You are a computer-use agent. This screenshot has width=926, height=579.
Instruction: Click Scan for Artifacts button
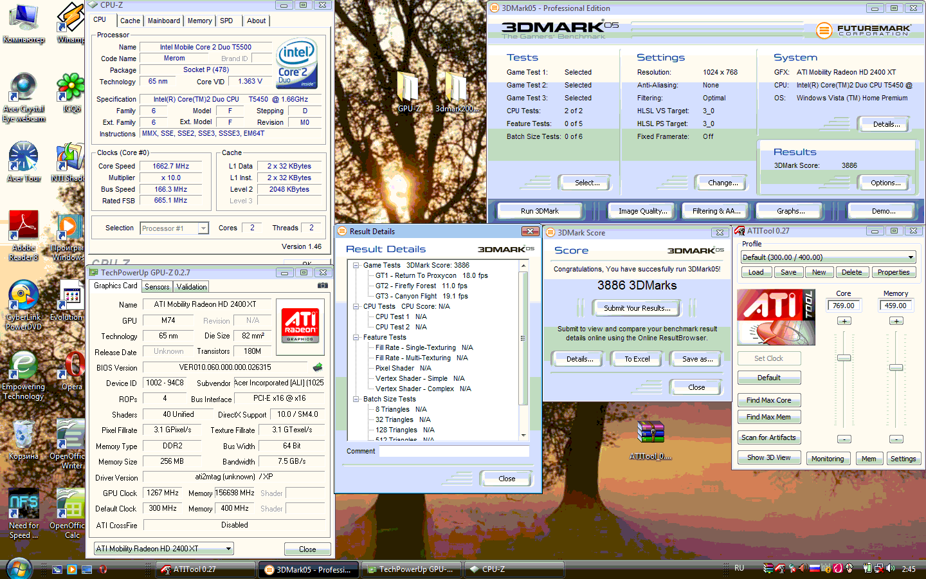coord(769,437)
